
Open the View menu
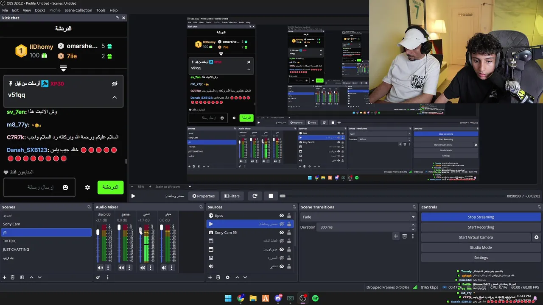tap(27, 10)
